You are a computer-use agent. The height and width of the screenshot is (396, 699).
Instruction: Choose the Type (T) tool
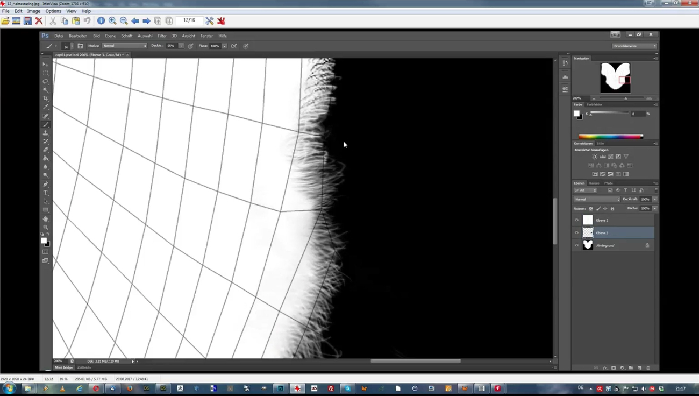pyautogui.click(x=46, y=193)
